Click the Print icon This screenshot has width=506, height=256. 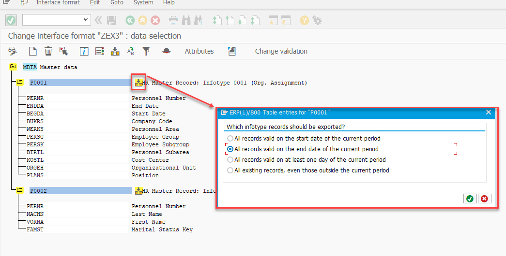click(174, 21)
